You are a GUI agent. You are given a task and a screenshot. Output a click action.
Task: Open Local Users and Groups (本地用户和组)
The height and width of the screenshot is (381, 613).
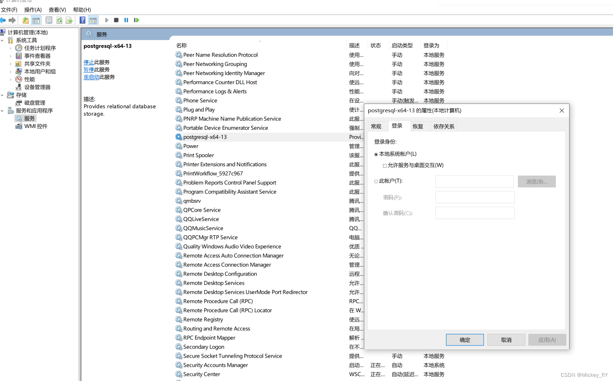[x=40, y=72]
